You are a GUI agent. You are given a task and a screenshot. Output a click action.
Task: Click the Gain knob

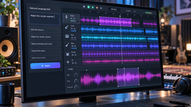[x=76, y=75]
